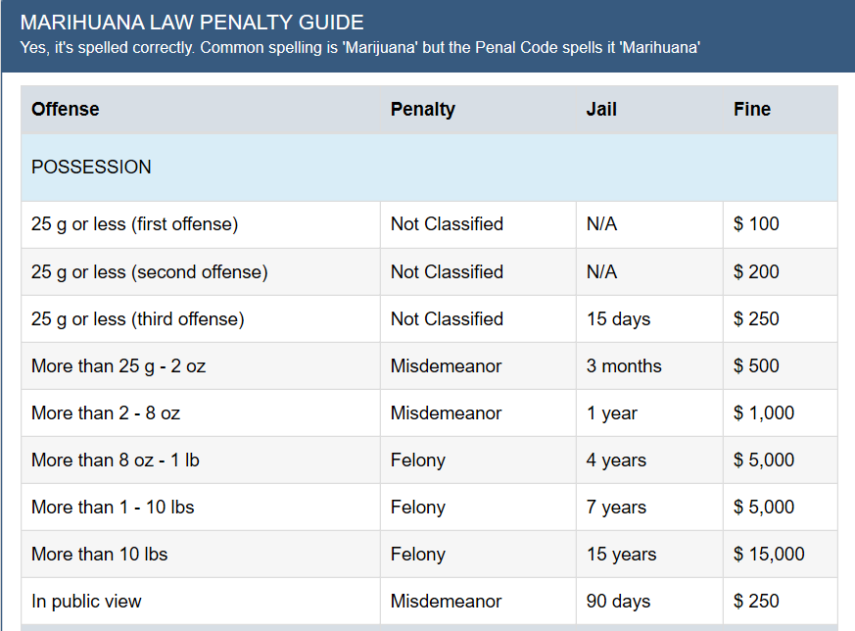Select the '25 g or less (second offense)' cell
Image resolution: width=855 pixels, height=631 pixels.
point(150,271)
